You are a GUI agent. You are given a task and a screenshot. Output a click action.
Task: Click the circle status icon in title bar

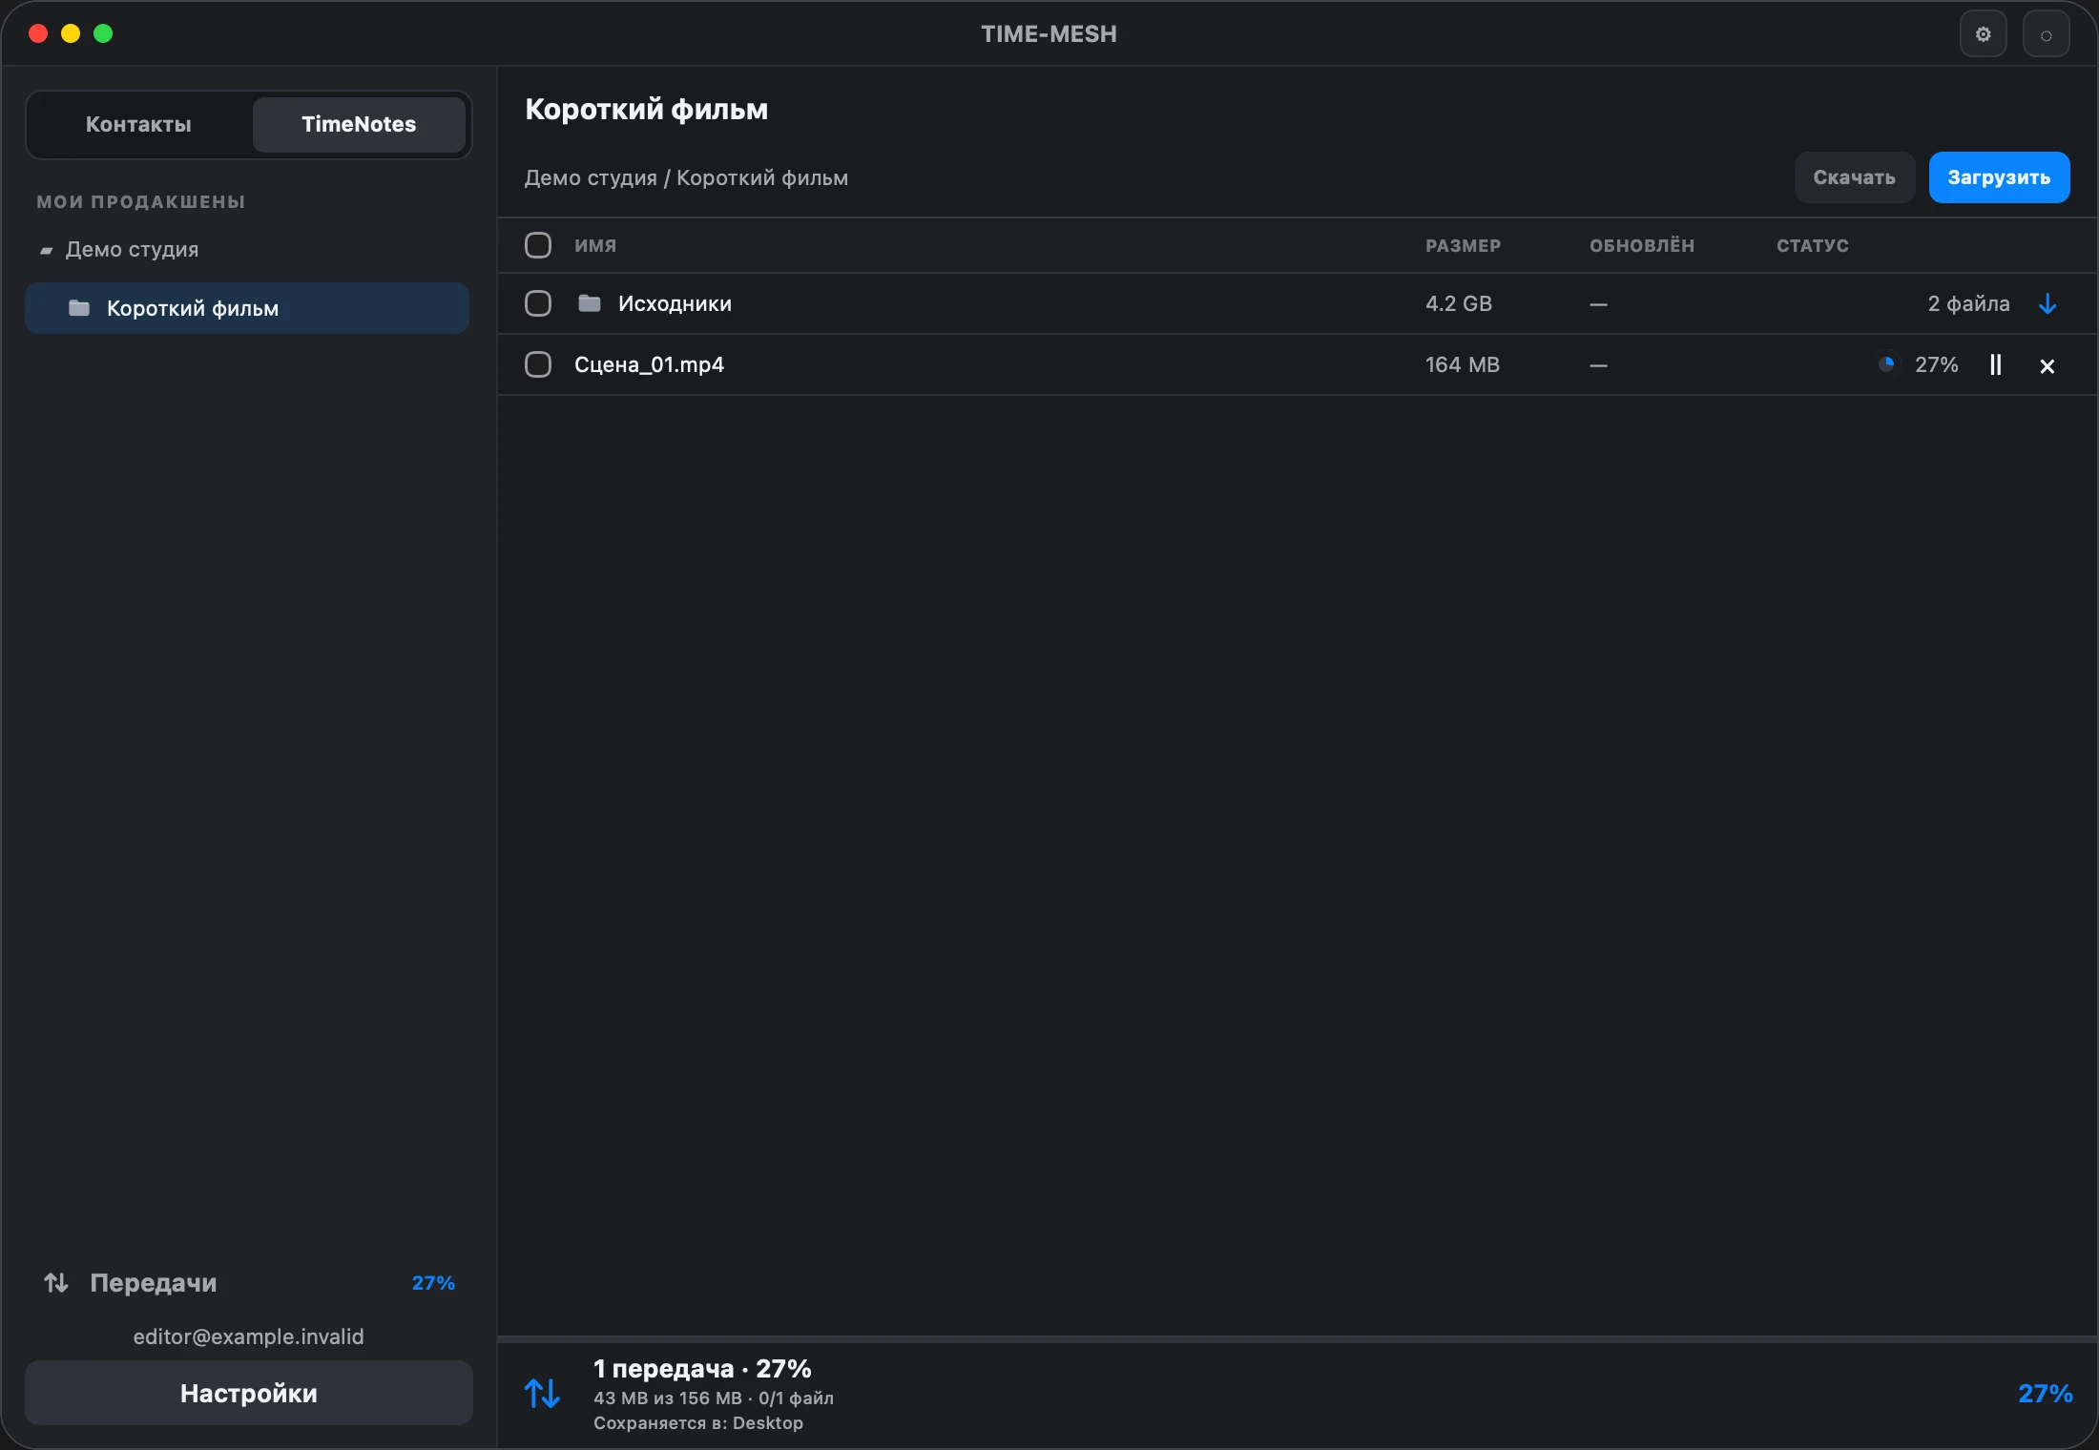[x=2046, y=34]
